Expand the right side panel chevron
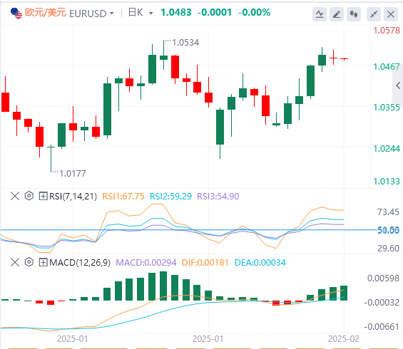Image resolution: width=403 pixels, height=349 pixels. pyautogui.click(x=398, y=85)
